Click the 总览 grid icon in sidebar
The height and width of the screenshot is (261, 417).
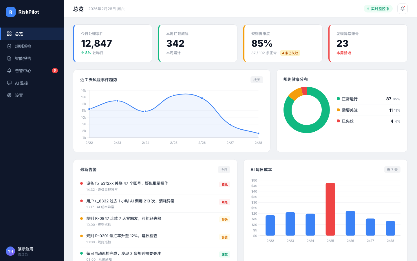pyautogui.click(x=9, y=34)
